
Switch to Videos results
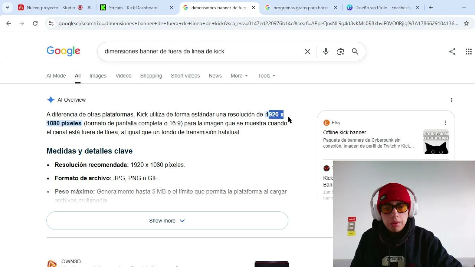(x=123, y=76)
